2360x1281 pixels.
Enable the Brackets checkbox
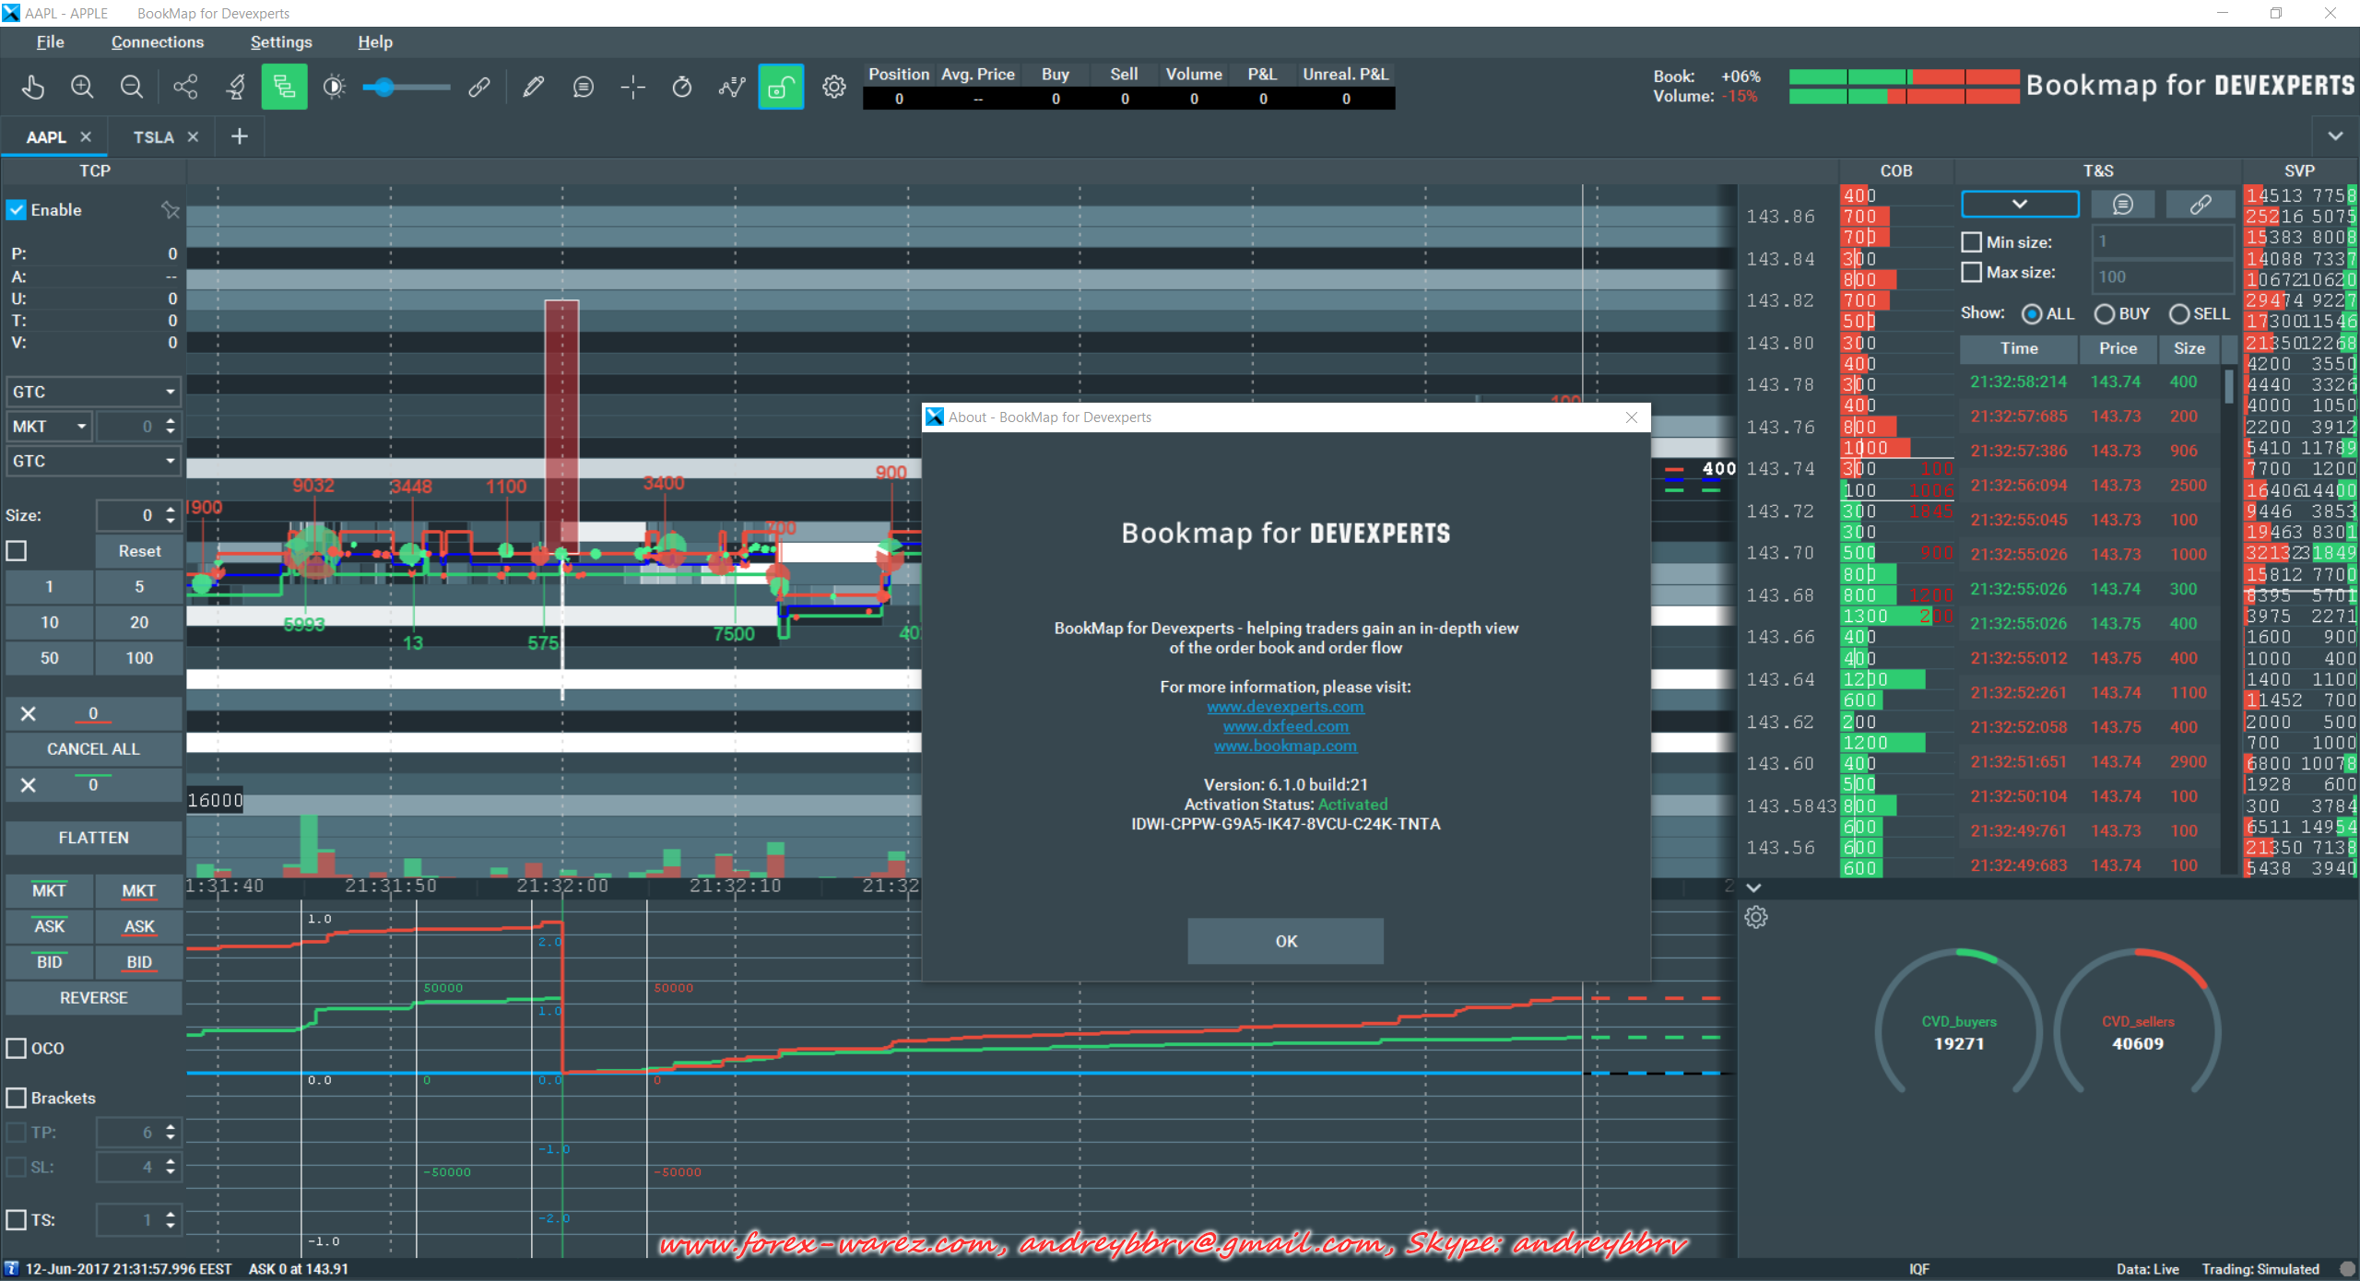(17, 1098)
